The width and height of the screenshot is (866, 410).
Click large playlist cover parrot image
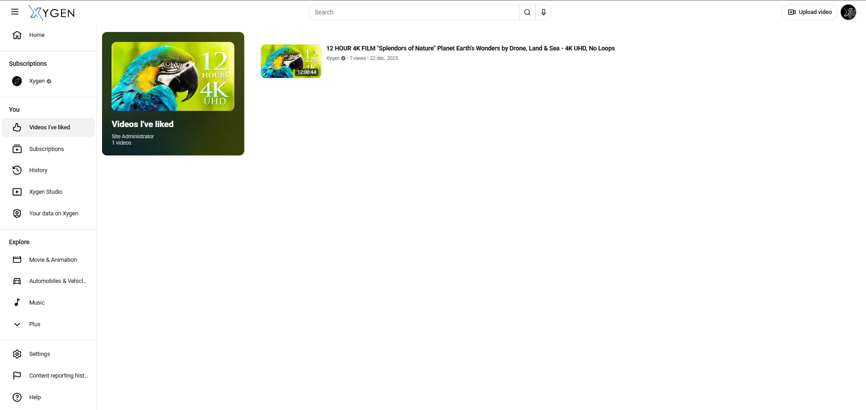coord(172,77)
